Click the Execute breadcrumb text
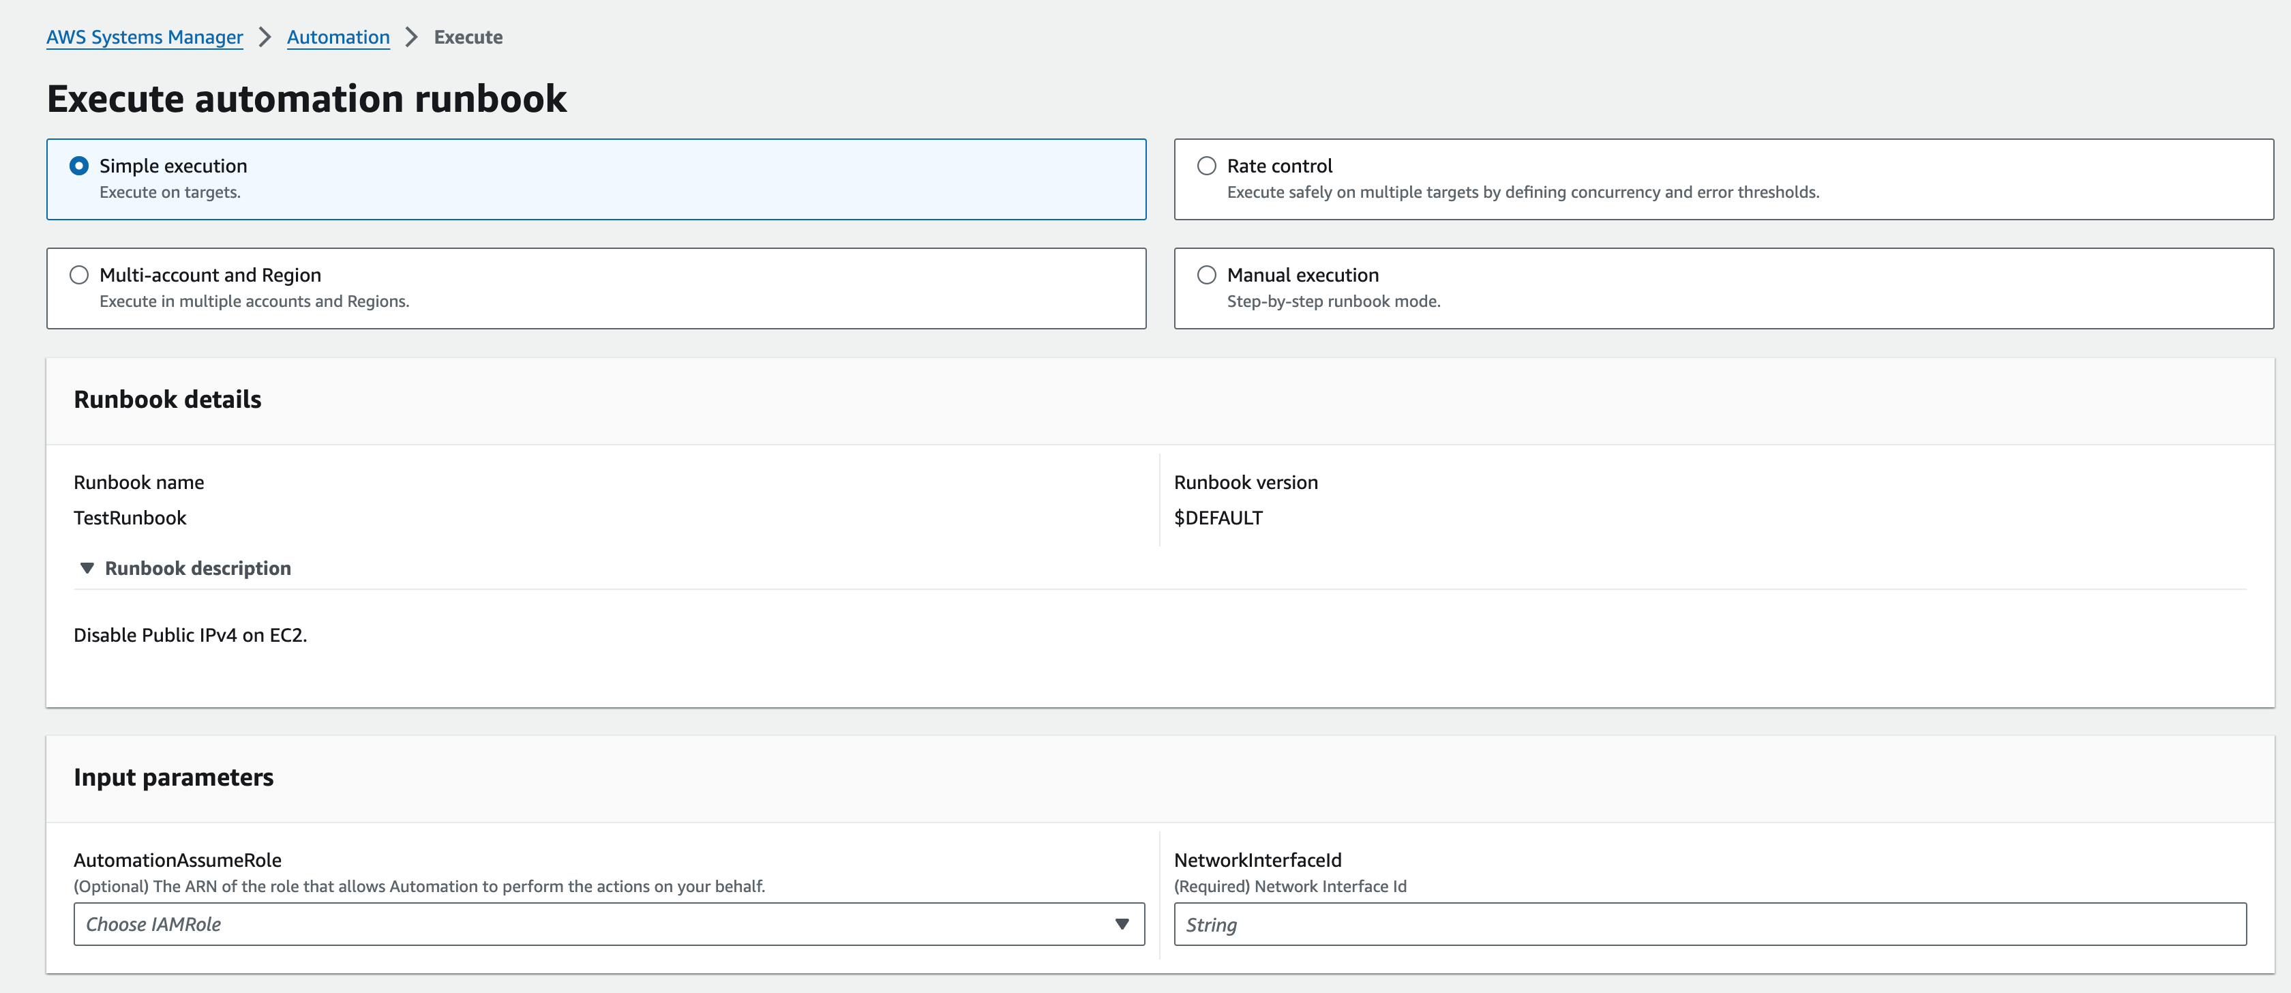 pyautogui.click(x=468, y=38)
